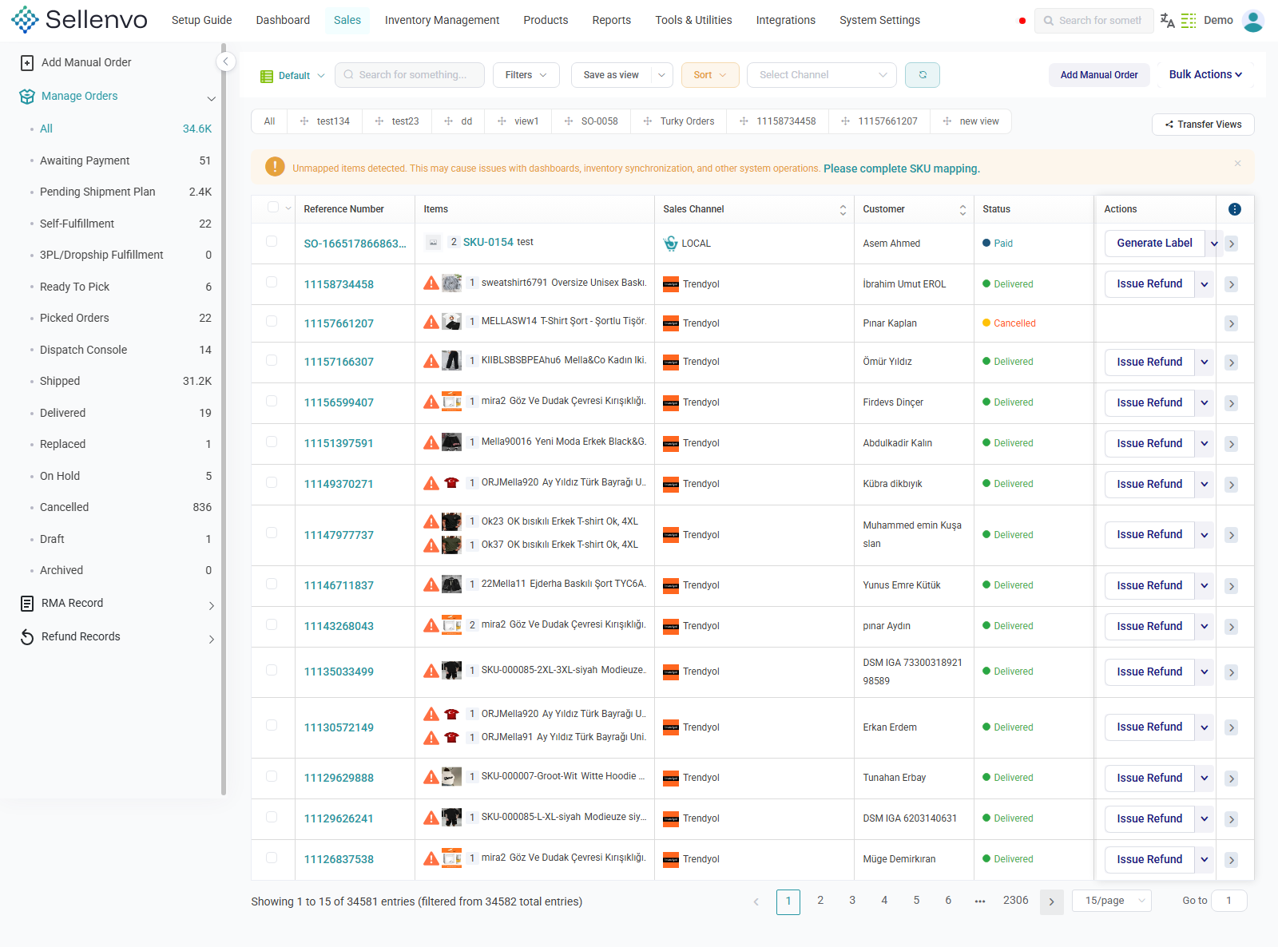Click the column settings icon beside Actions header
Image resolution: width=1278 pixels, height=947 pixels.
coord(1234,209)
